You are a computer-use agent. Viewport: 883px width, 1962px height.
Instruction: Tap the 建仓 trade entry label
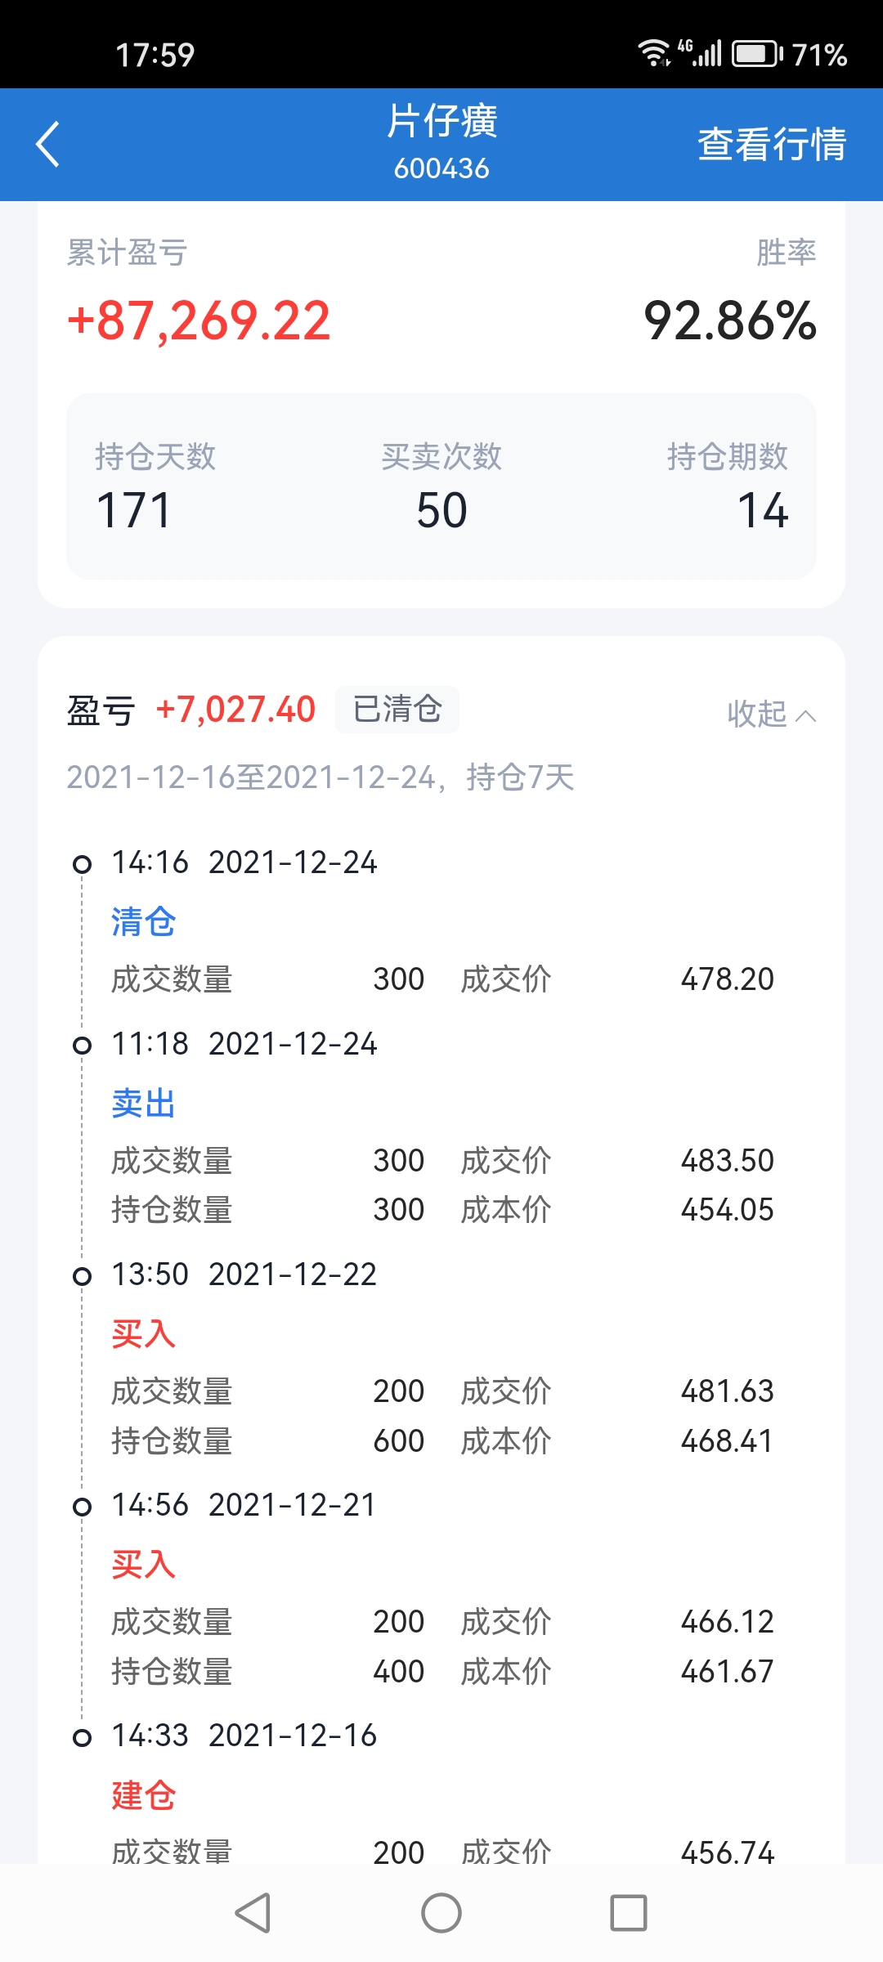pyautogui.click(x=144, y=1794)
